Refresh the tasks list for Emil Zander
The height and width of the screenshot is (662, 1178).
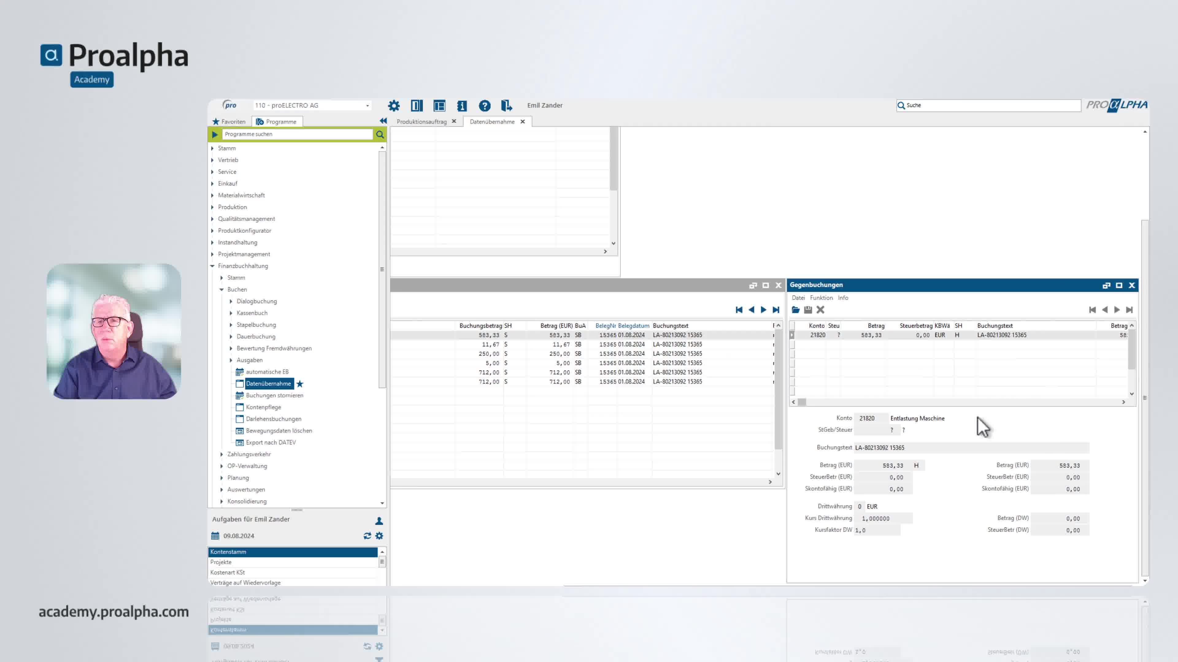(367, 535)
